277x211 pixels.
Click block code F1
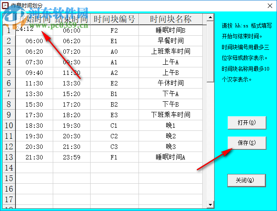point(114,157)
